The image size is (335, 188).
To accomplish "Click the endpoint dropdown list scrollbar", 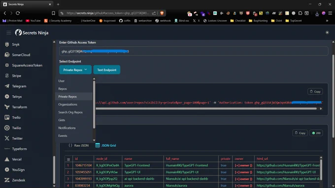I will [x=94, y=105].
